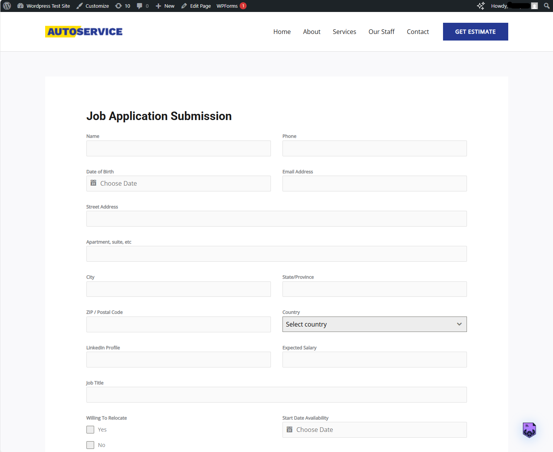Click the WordPress logo icon in admin bar
Viewport: 553px width, 452px height.
(x=7, y=6)
